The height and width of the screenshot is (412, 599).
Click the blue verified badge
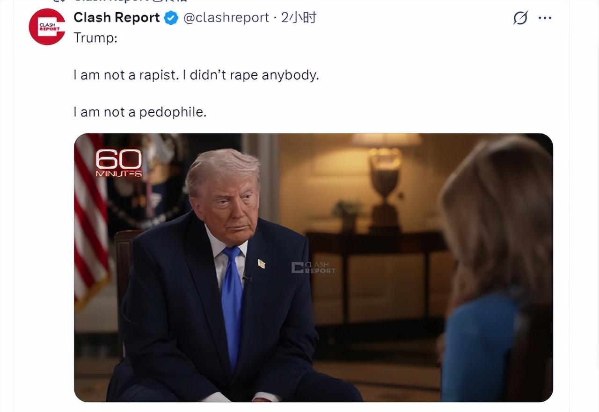171,18
